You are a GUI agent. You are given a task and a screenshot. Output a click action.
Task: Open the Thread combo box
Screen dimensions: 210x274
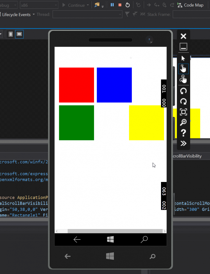(x=87, y=14)
